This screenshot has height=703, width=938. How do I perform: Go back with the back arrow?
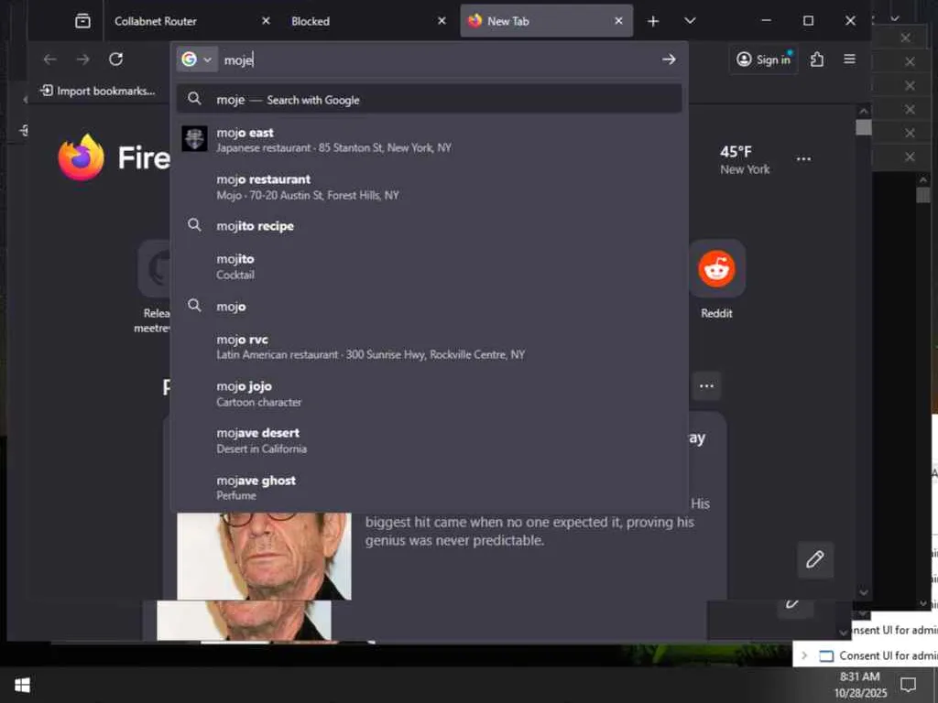click(x=49, y=59)
